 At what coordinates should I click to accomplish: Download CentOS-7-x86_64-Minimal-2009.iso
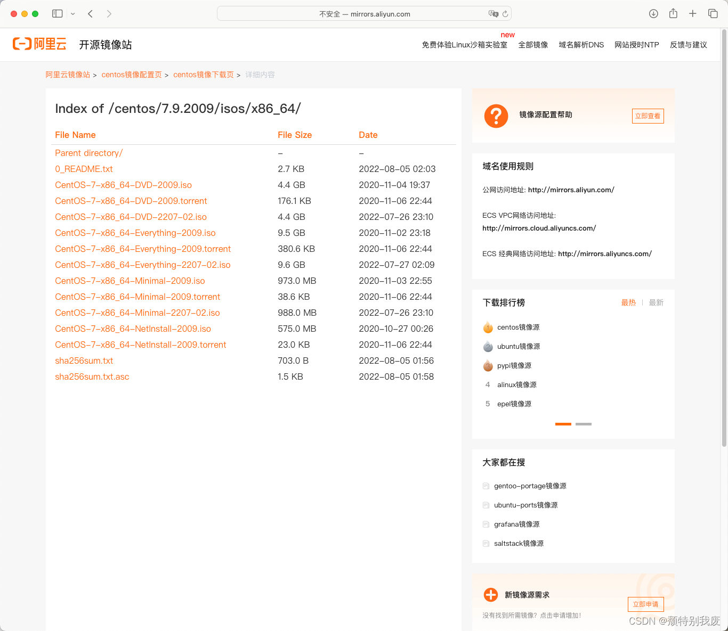(130, 281)
